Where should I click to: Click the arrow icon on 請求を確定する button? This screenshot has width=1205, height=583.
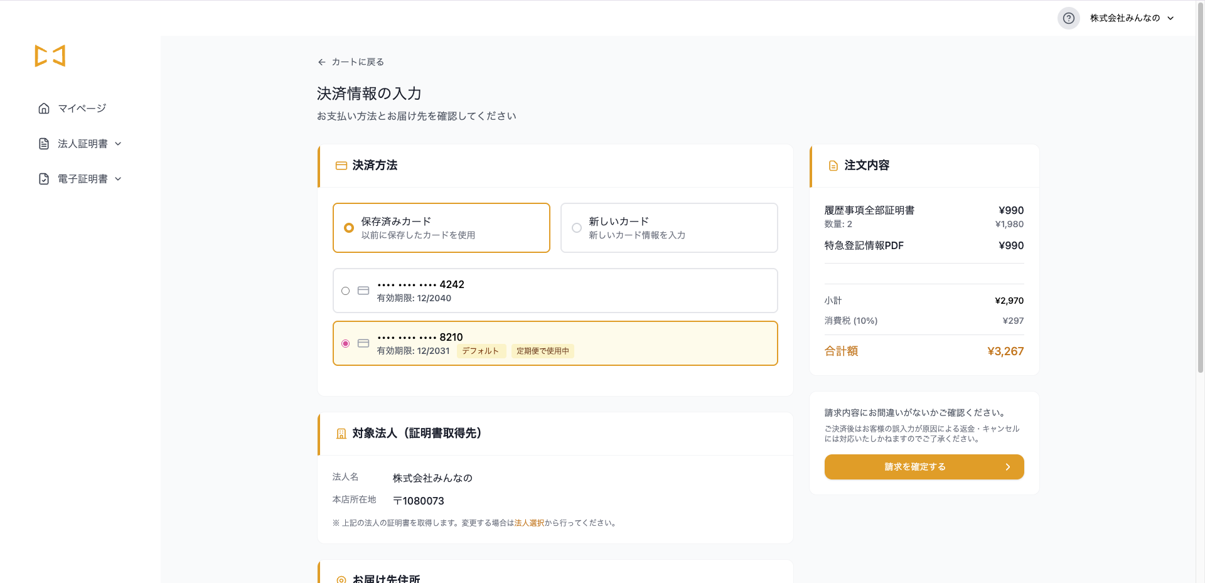tap(1008, 467)
